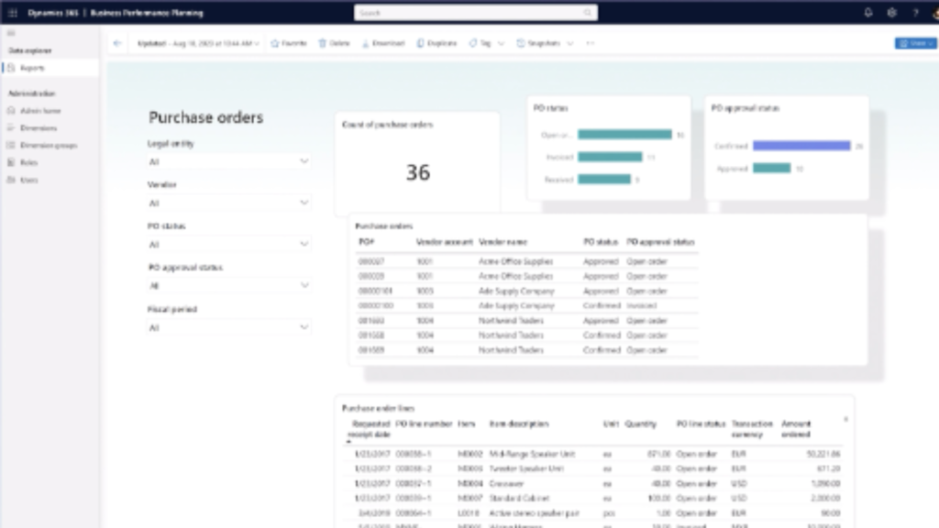Open the Fiscal period dropdown

click(x=229, y=327)
